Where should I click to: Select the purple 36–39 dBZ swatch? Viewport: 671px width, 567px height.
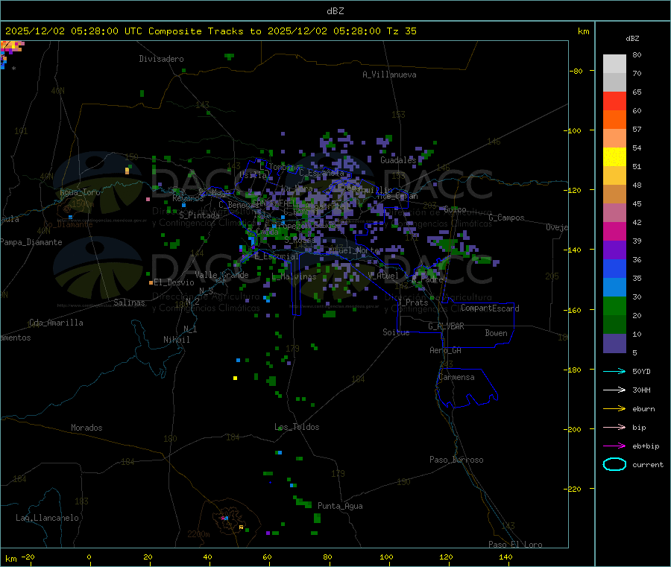tap(614, 250)
